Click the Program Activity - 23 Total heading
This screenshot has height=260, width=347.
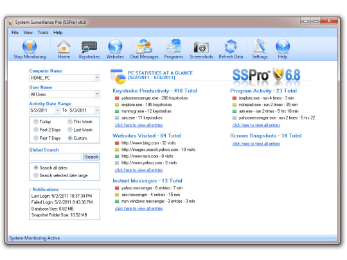pos(263,91)
